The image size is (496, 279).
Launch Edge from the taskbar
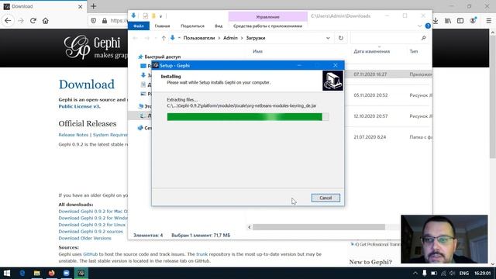tap(22, 273)
